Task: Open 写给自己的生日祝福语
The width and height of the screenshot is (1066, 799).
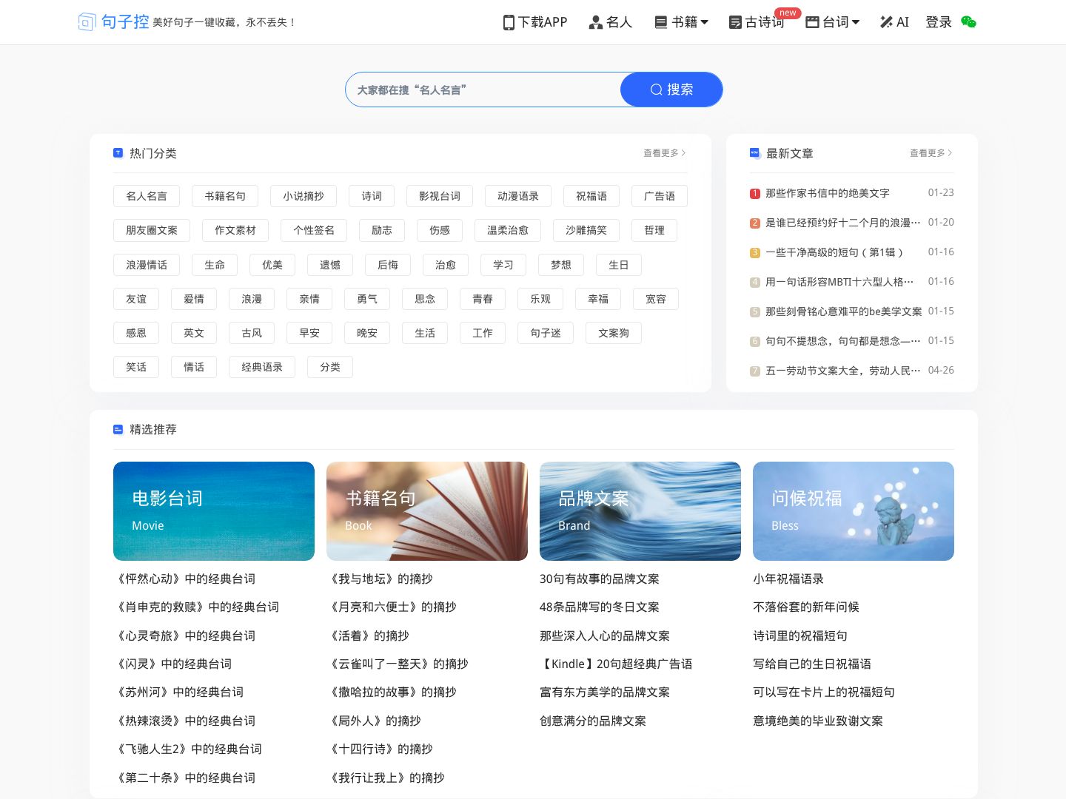Action: tap(812, 664)
